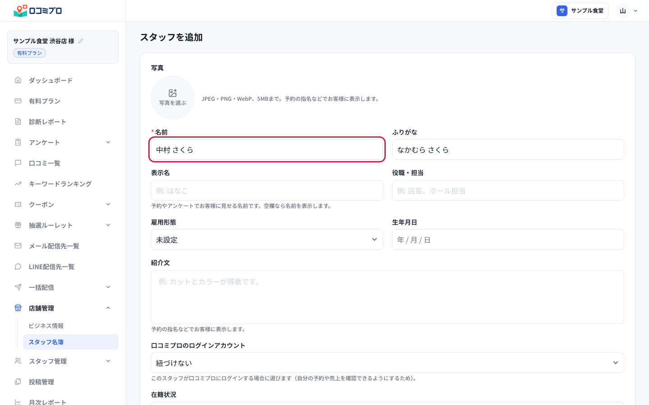Click the クーポン ticket icon
Viewport: 649px width, 405px height.
click(18, 204)
